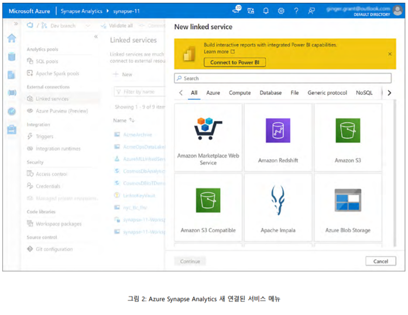
Task: Select the File tab
Action: tap(295, 93)
